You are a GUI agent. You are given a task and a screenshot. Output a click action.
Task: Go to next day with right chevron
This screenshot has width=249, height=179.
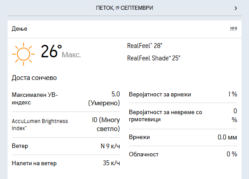(x=236, y=8)
